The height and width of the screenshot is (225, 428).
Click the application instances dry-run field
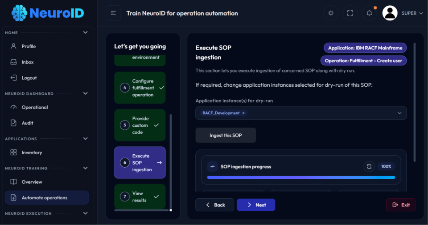pyautogui.click(x=301, y=113)
